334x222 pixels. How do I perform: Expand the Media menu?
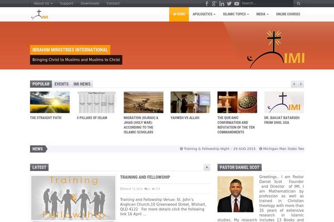tap(262, 14)
